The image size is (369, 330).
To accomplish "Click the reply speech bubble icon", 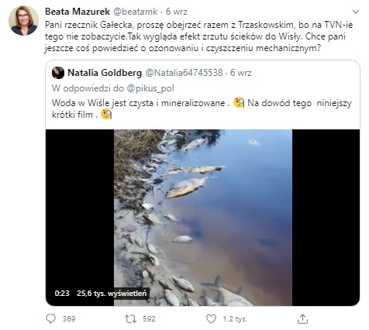I will [50, 319].
